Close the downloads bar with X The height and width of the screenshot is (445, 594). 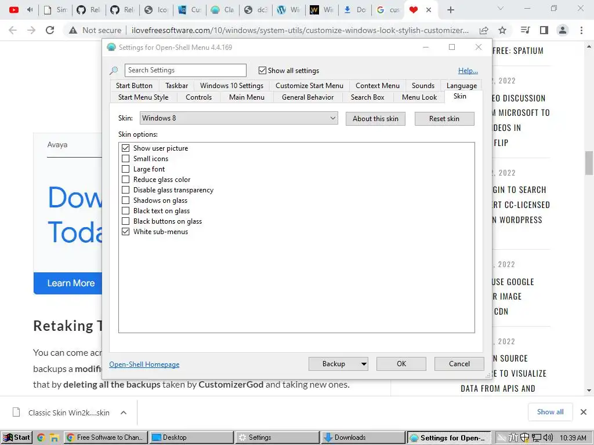point(584,412)
